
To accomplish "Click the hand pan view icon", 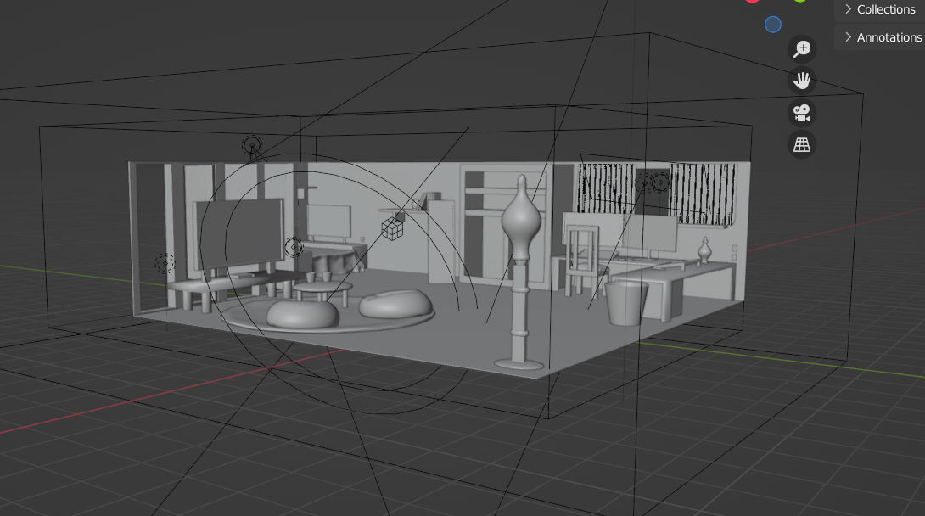I will [802, 81].
